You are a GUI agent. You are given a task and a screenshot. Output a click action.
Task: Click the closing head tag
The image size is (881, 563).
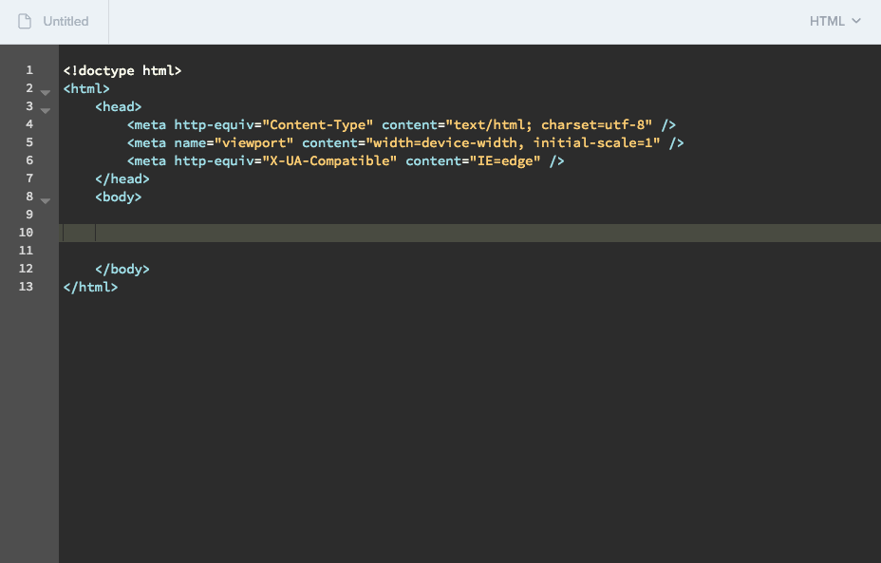coord(122,178)
